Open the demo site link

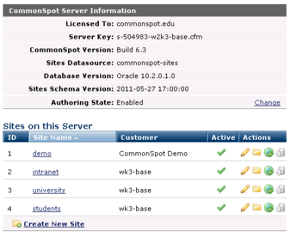pyautogui.click(x=42, y=154)
